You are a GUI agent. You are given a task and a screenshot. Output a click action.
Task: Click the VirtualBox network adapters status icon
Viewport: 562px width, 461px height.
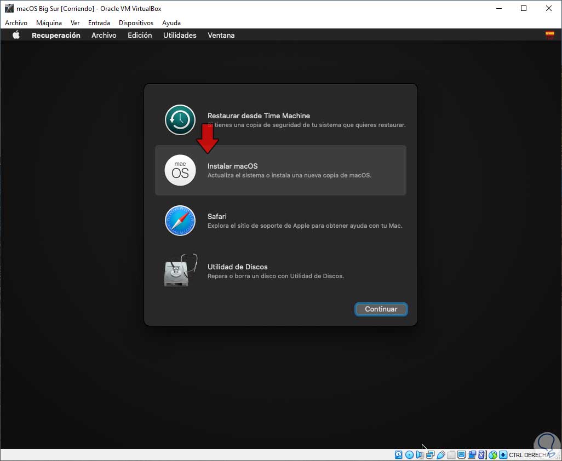coord(430,455)
